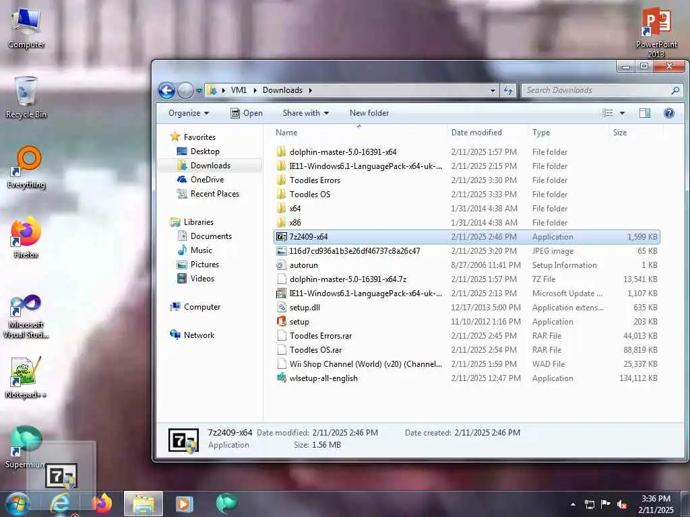690x517 pixels.
Task: Select the dolphin-master-5.0-16391-x64.7z file
Action: pyautogui.click(x=466, y=279)
